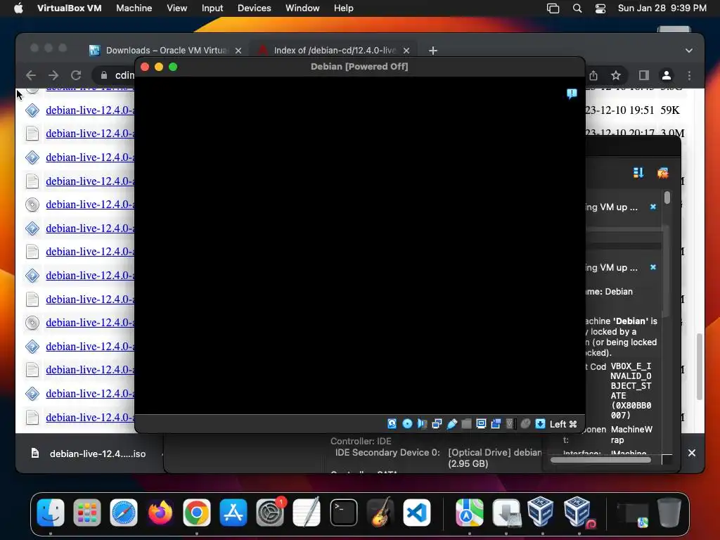Open the Window menu
The image size is (720, 540).
[302, 8]
